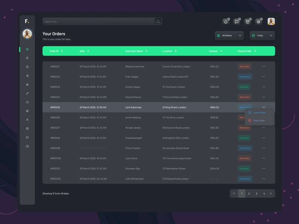Open the more options for order #555234
Screen dimensions: 299x224
click(263, 97)
